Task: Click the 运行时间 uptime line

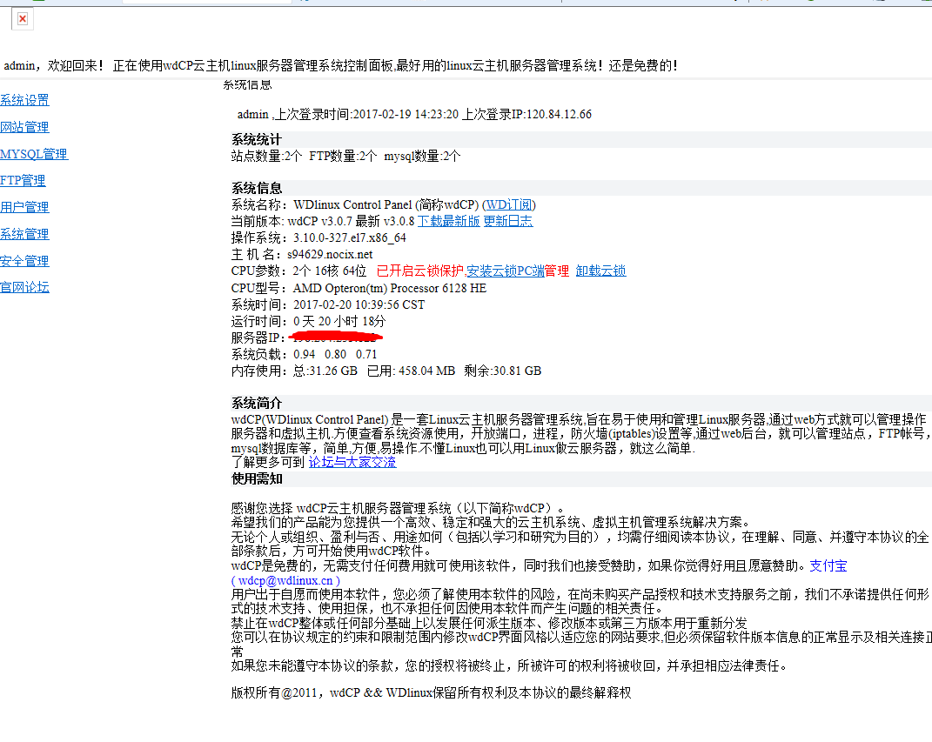Action: 308,321
